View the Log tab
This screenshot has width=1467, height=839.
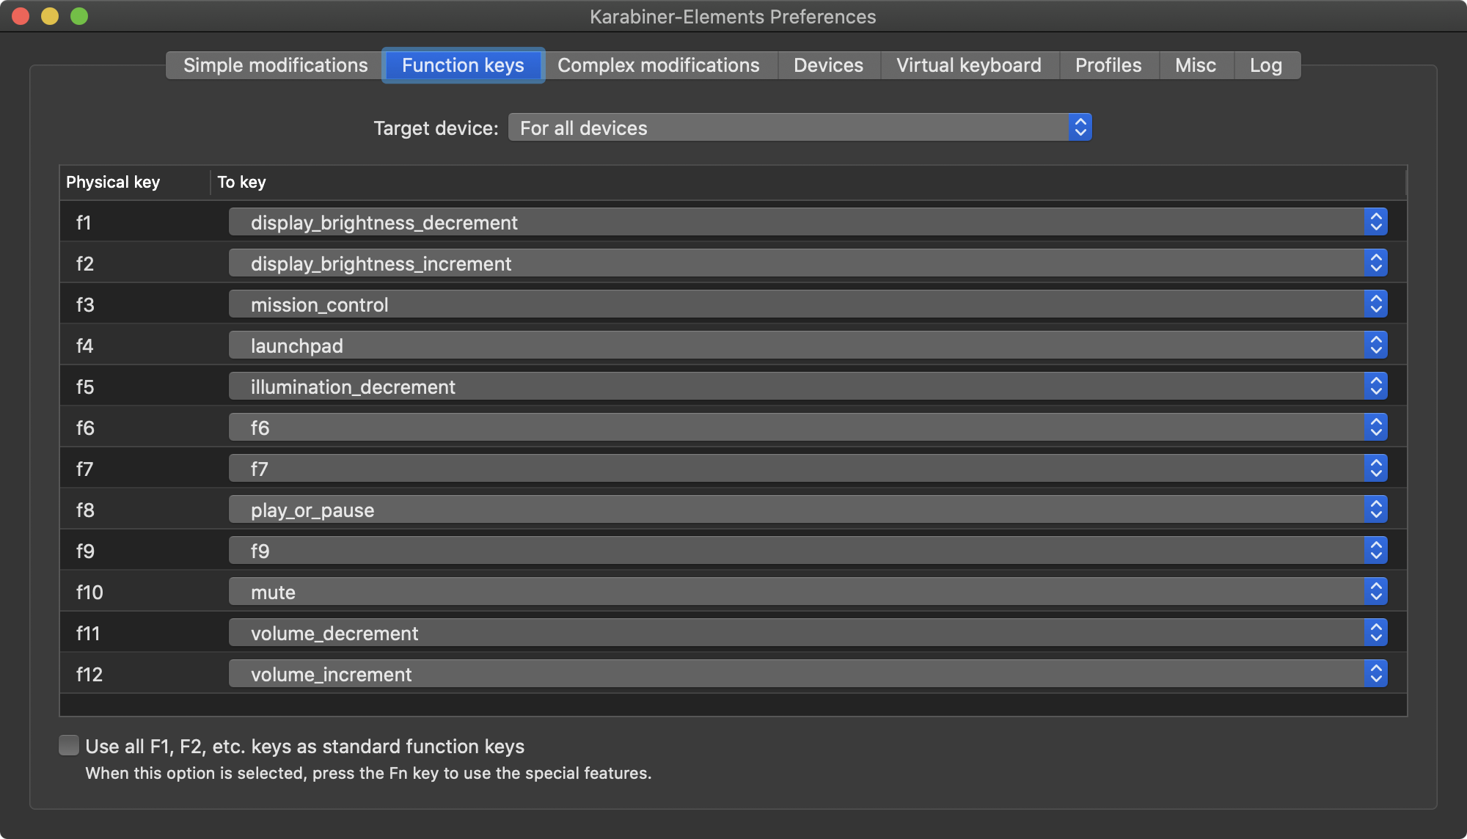(x=1266, y=65)
